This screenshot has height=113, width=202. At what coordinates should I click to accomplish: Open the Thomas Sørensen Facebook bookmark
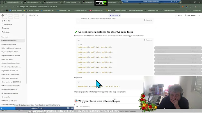[15, 10]
